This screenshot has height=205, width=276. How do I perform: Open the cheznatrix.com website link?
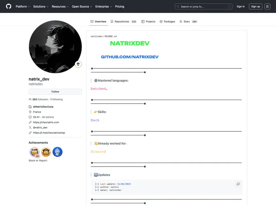[x=46, y=122]
